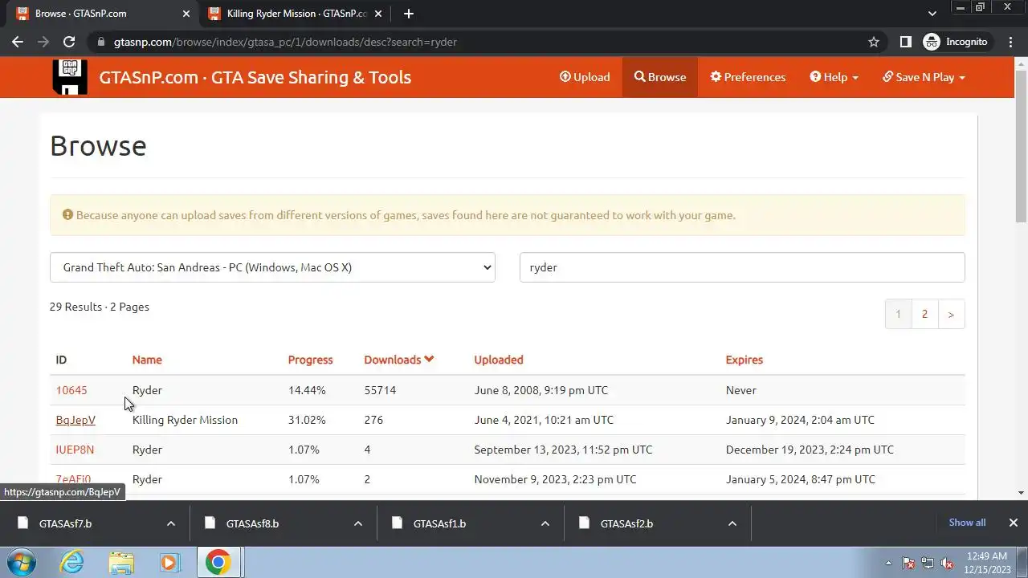Click the site lock icon

point(100,42)
